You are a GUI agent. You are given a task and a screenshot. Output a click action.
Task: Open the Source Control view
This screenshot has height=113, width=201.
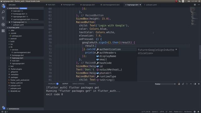point(3,18)
